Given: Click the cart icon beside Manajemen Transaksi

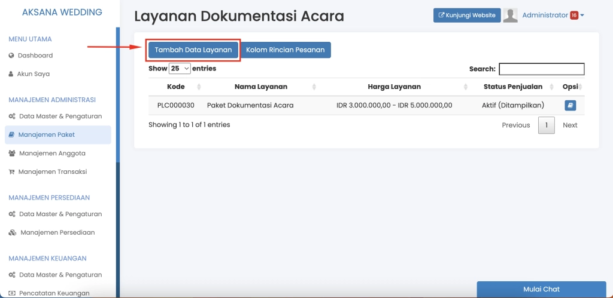Looking at the screenshot, I should 11,171.
